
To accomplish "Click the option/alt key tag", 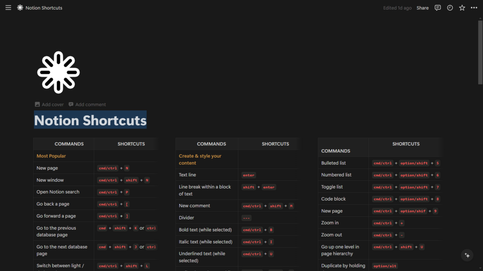I will (385, 266).
